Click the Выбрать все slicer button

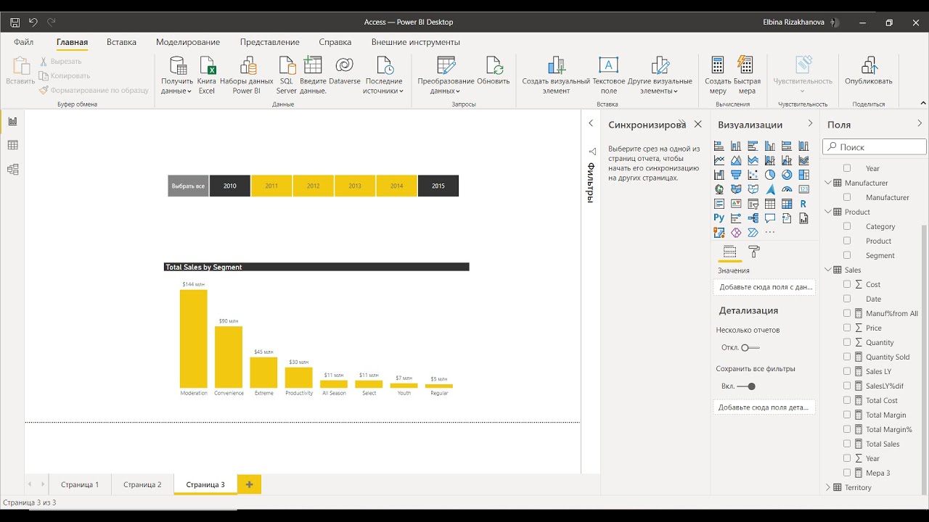[188, 186]
